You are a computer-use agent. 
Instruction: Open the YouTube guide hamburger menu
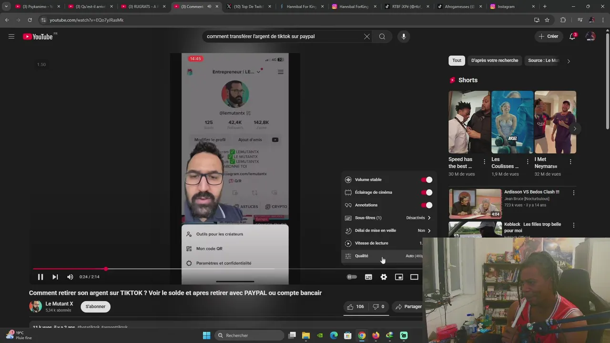tap(11, 36)
